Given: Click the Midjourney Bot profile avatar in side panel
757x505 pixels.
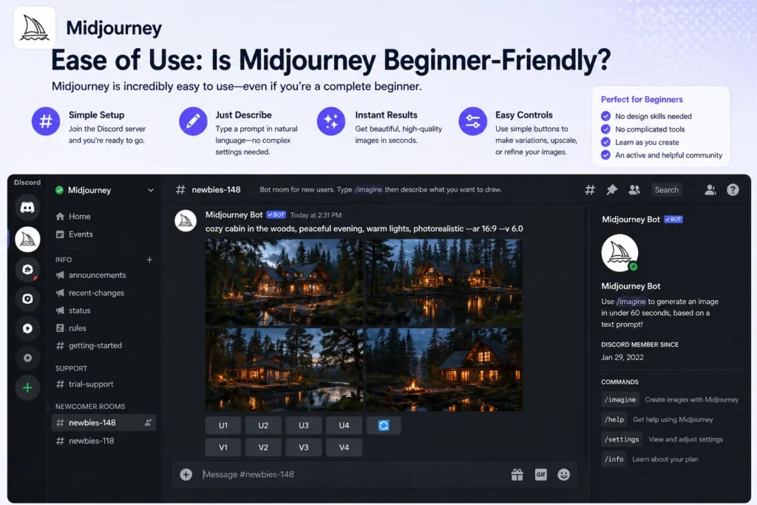Looking at the screenshot, I should click(619, 253).
